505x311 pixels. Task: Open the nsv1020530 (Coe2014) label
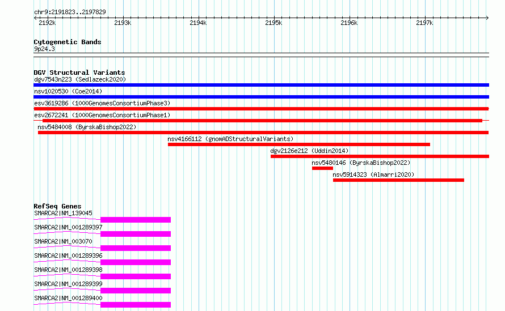68,91
